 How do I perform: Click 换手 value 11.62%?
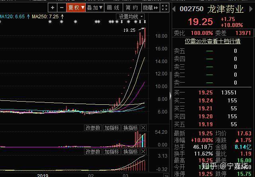click(204, 154)
